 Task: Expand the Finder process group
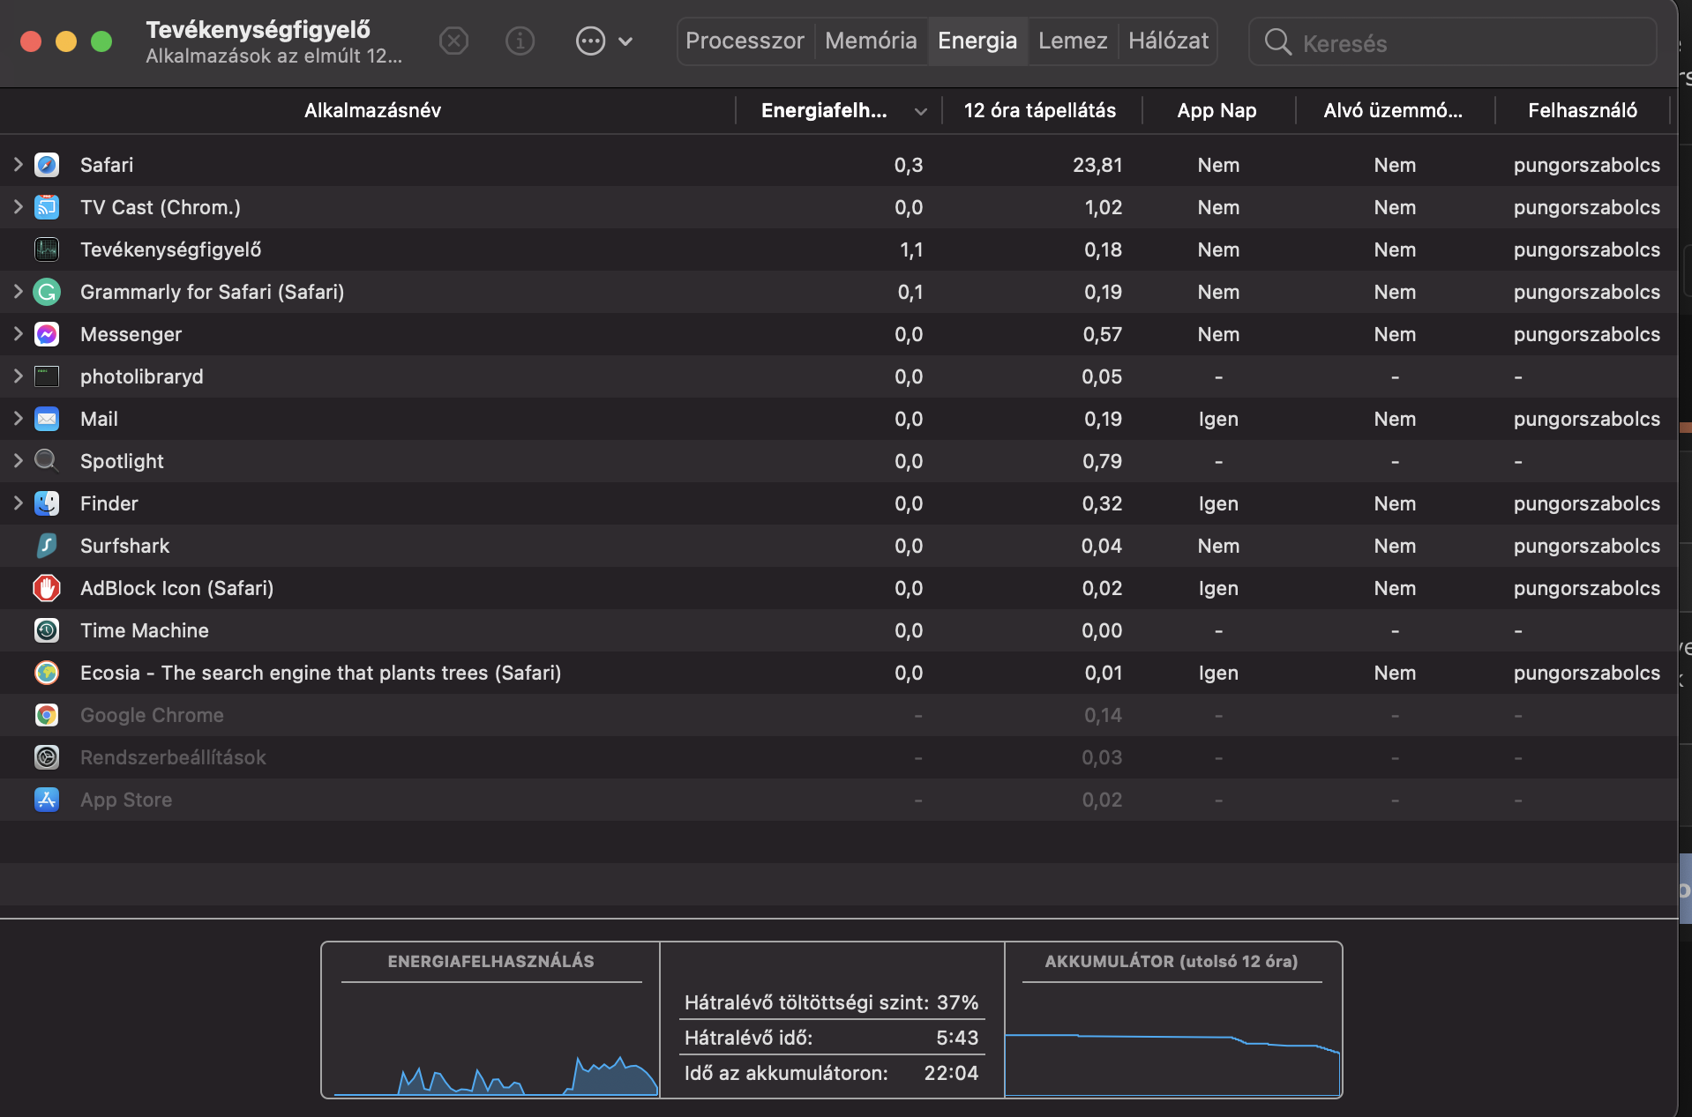pos(18,503)
